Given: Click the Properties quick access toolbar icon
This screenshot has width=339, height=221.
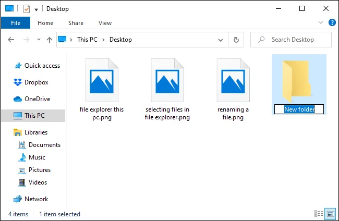Looking at the screenshot, I should point(27,9).
